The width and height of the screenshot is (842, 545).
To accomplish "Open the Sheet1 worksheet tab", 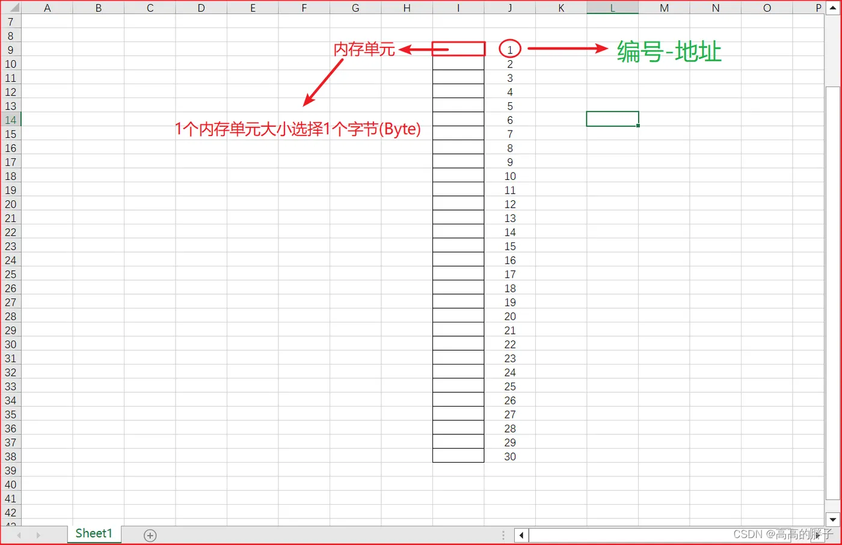I will 94,534.
